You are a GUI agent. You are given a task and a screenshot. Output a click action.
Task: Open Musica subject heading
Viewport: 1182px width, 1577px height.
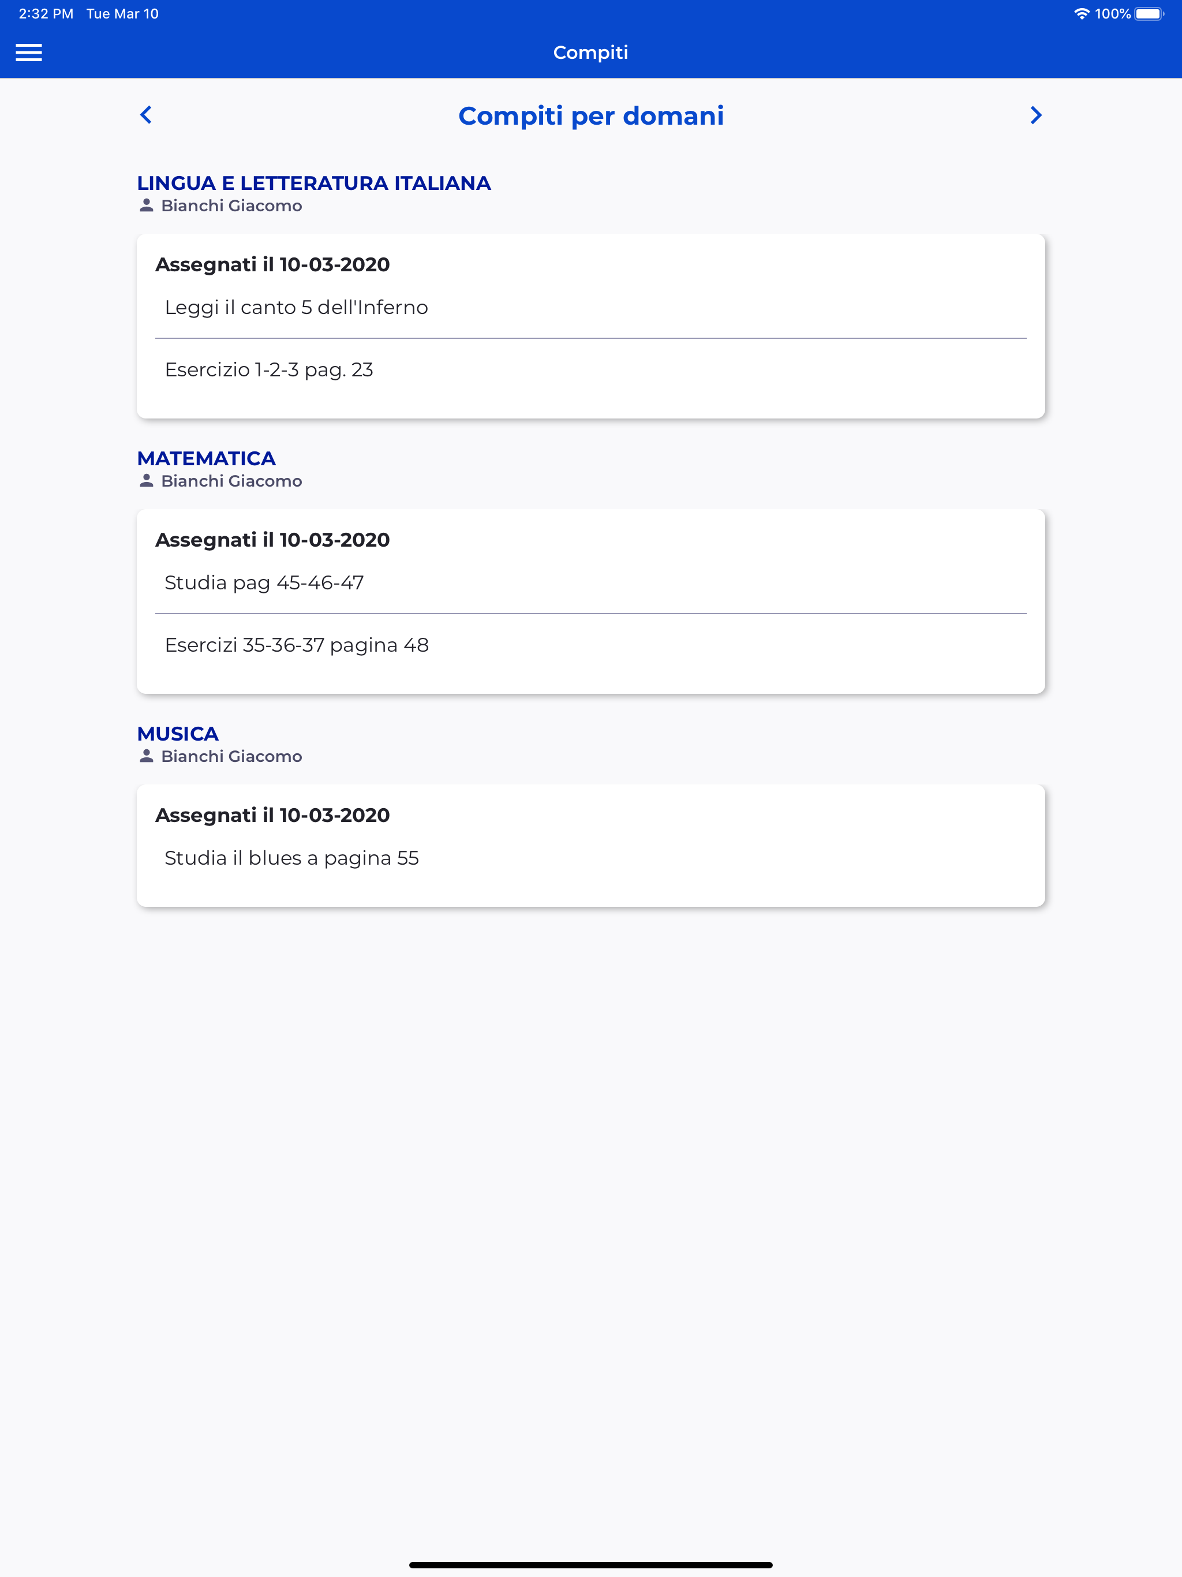tap(178, 734)
